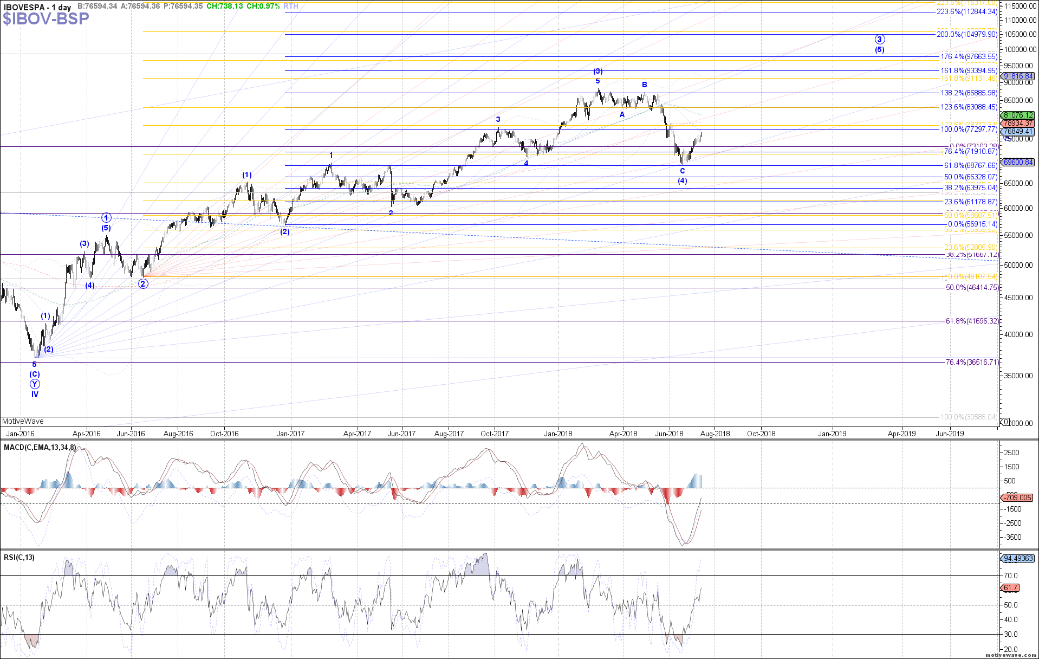Screen dimensions: 1039x659
Task: Click 'Oct-2018' on the time axis
Action: coord(761,434)
